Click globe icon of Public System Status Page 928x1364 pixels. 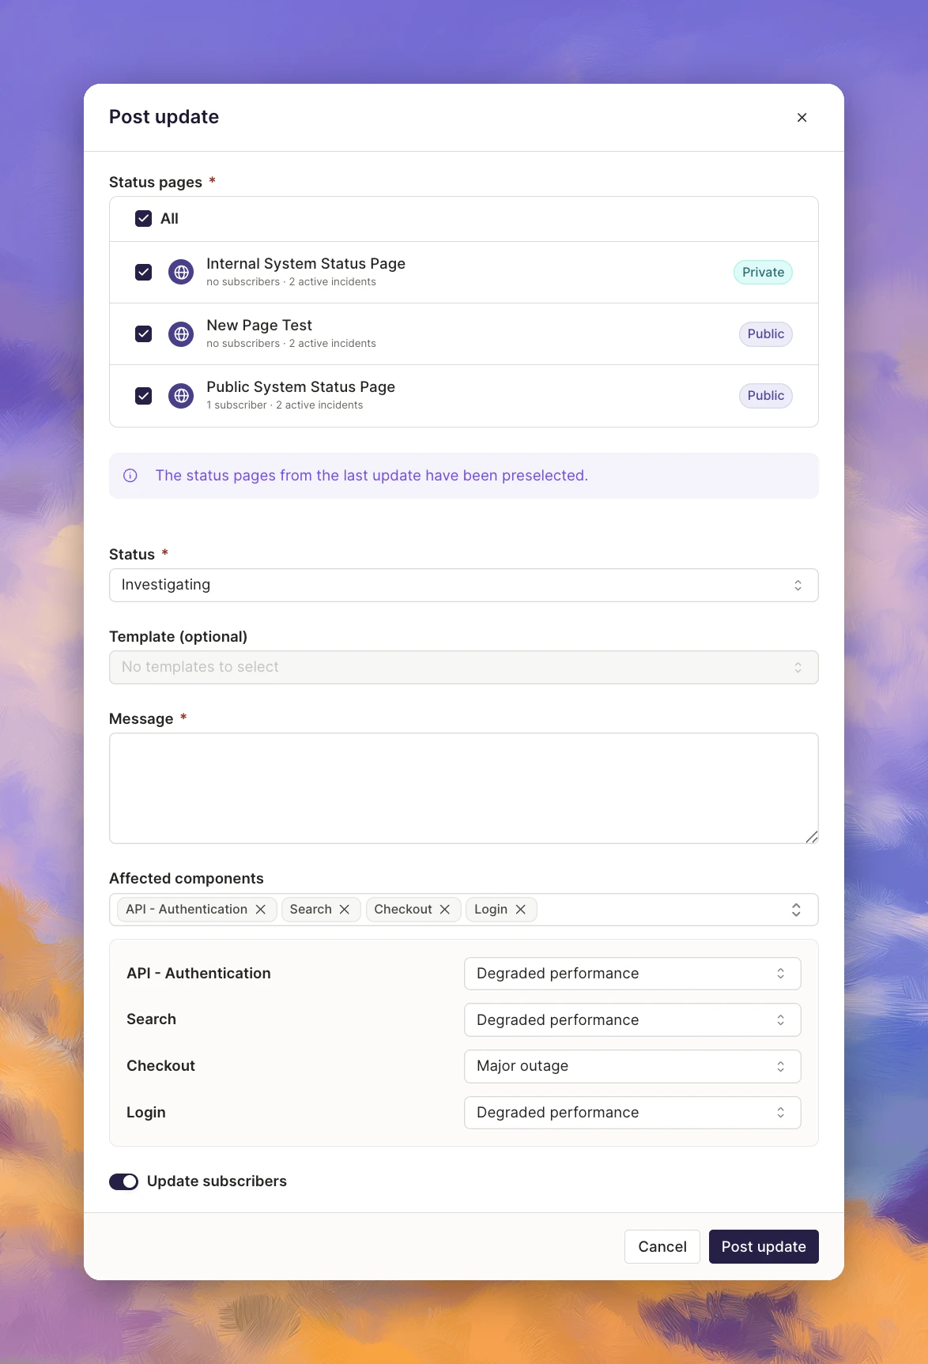point(181,396)
